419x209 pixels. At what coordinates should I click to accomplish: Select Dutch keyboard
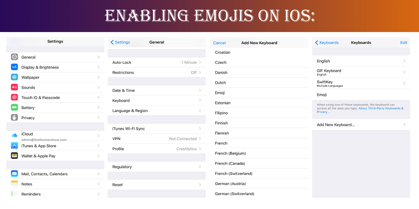pos(259,83)
